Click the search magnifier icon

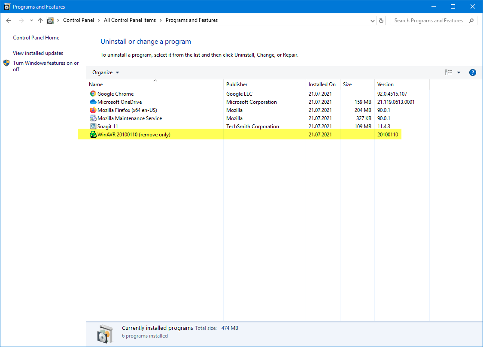471,21
